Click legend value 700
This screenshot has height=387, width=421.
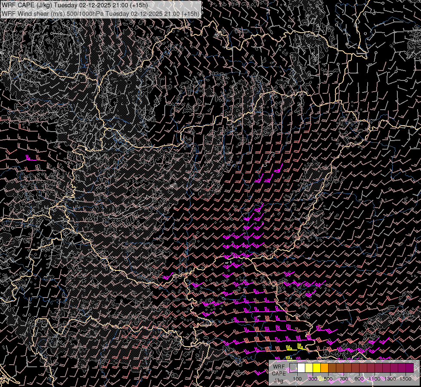coord(344,379)
